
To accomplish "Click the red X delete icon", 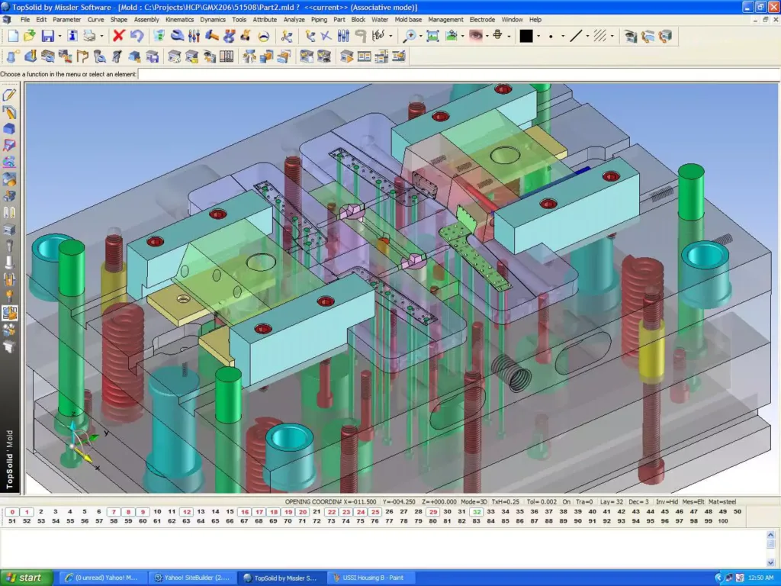I will click(119, 36).
